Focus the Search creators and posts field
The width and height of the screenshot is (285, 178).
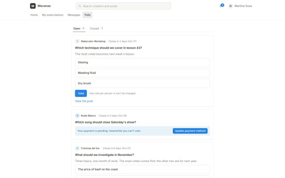pos(123,6)
